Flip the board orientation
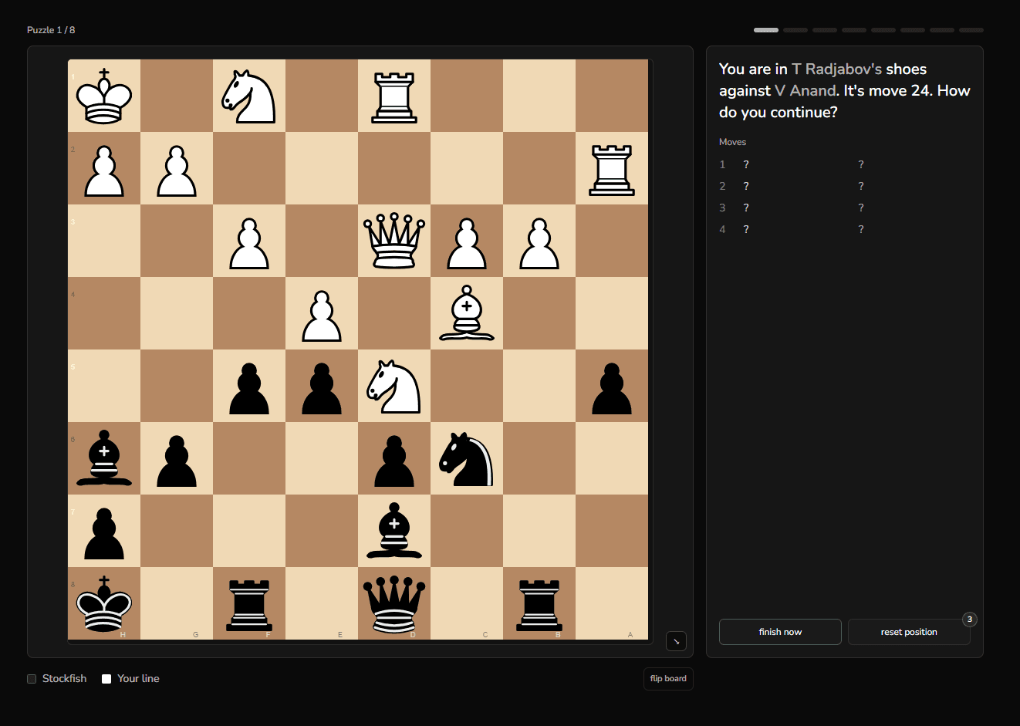The image size is (1020, 726). (x=667, y=679)
